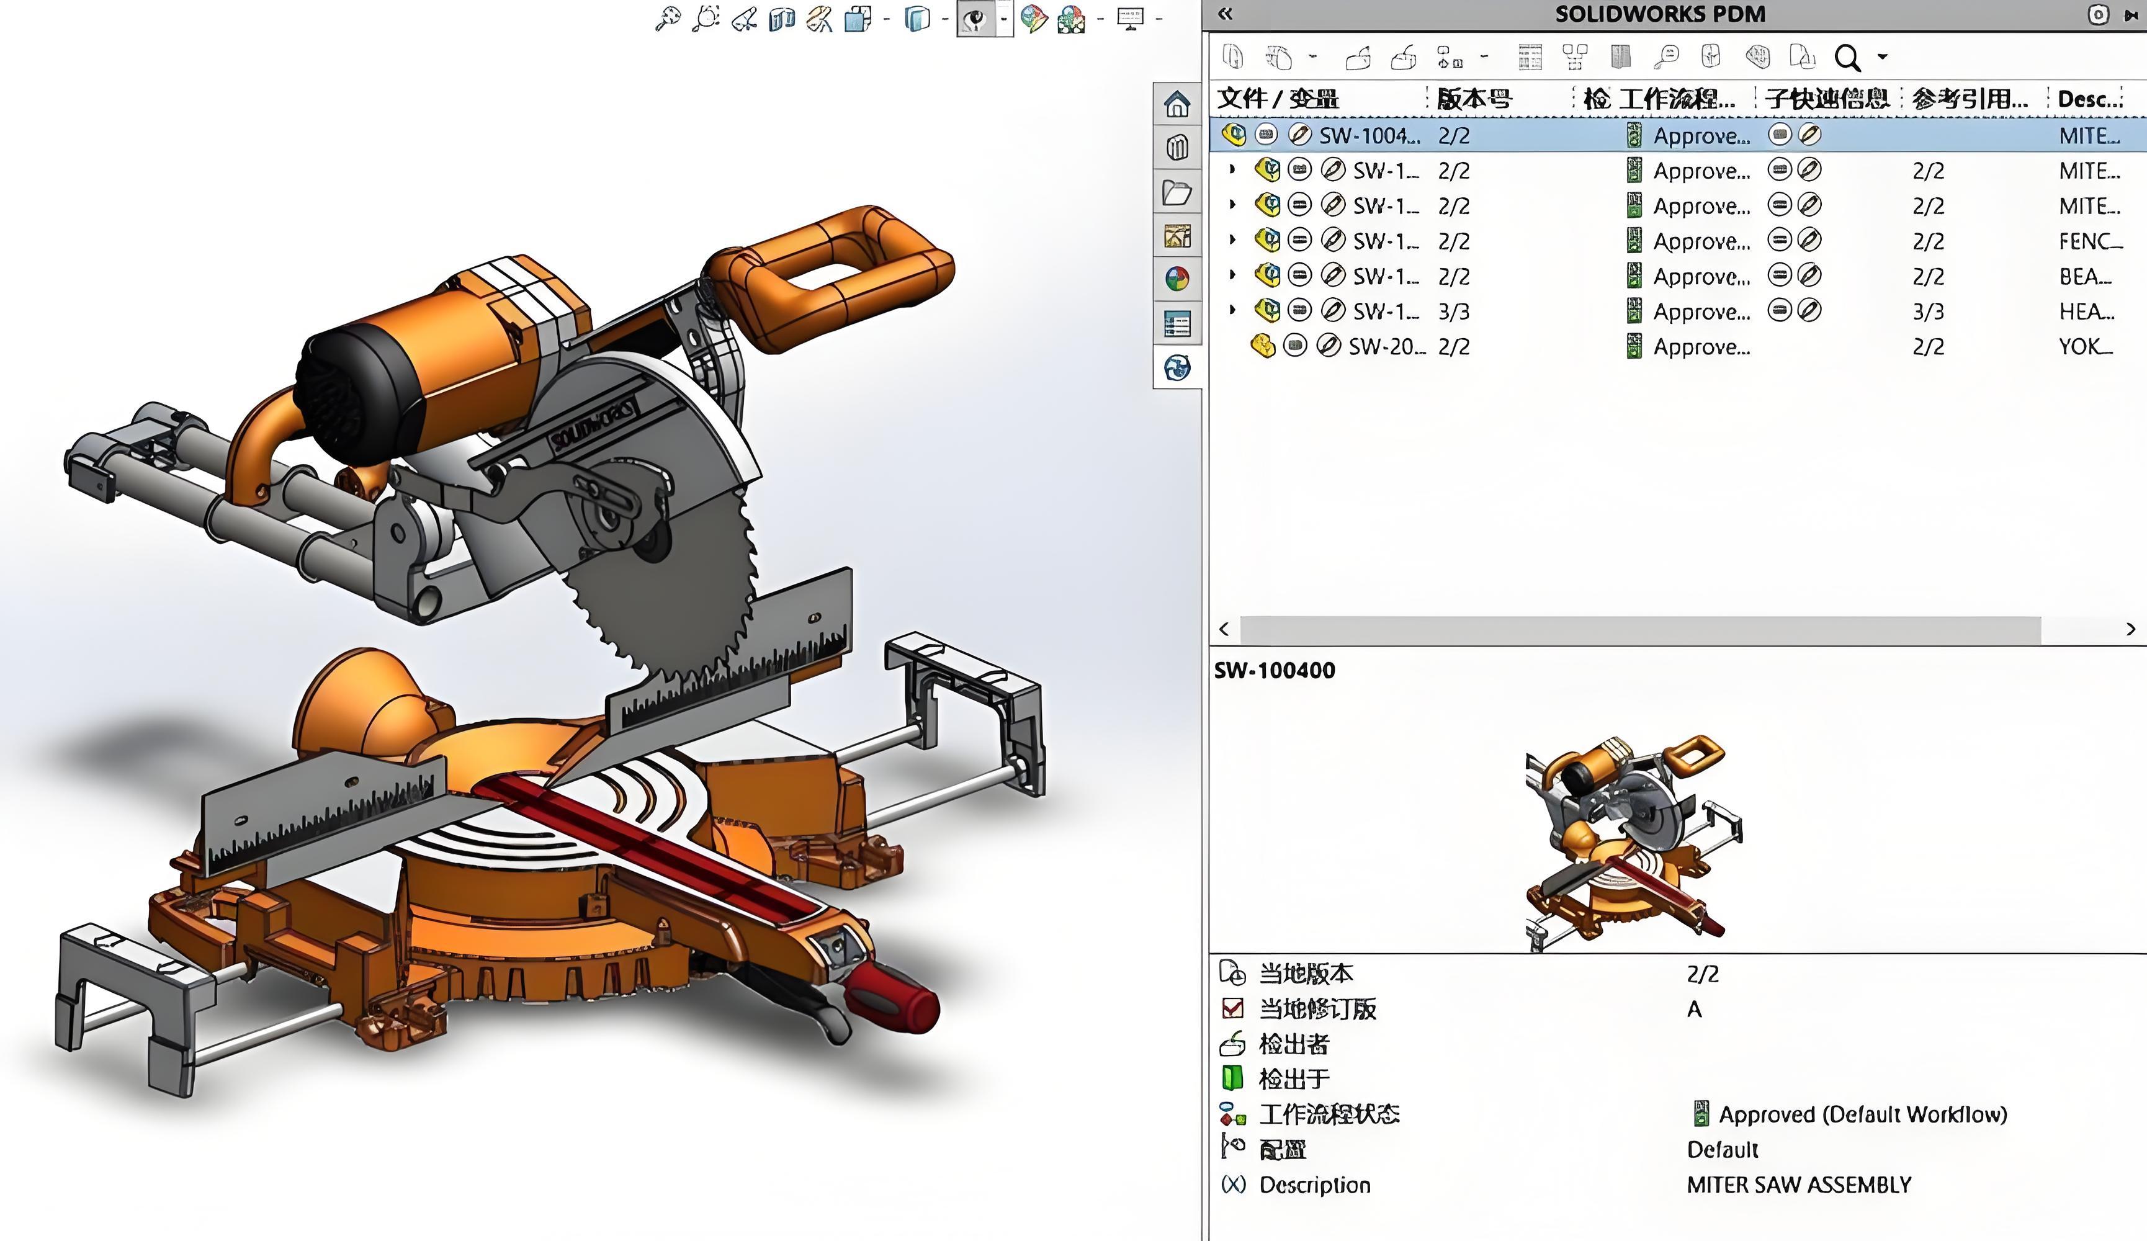
Task: Open the Edit Appearance color ball icon
Action: pos(1033,18)
